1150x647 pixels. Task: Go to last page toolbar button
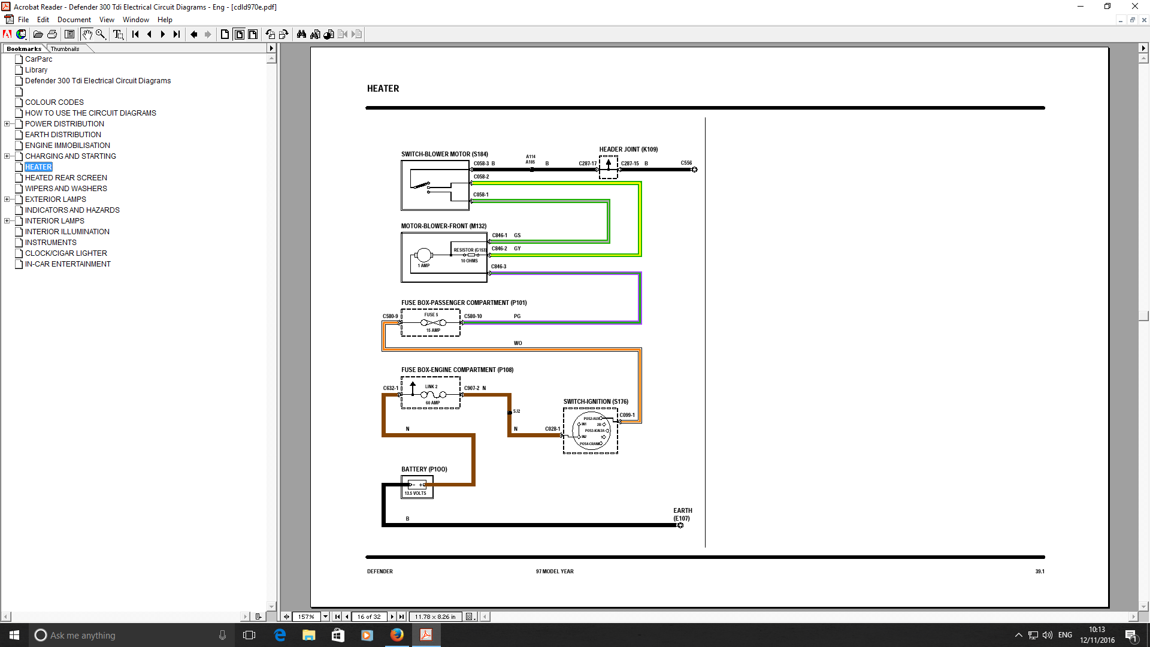[x=177, y=34]
